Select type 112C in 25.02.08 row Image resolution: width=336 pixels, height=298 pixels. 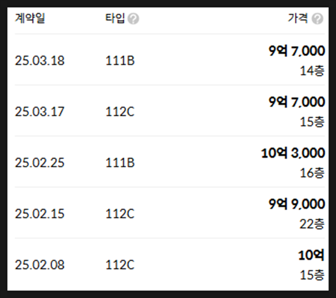click(120, 265)
